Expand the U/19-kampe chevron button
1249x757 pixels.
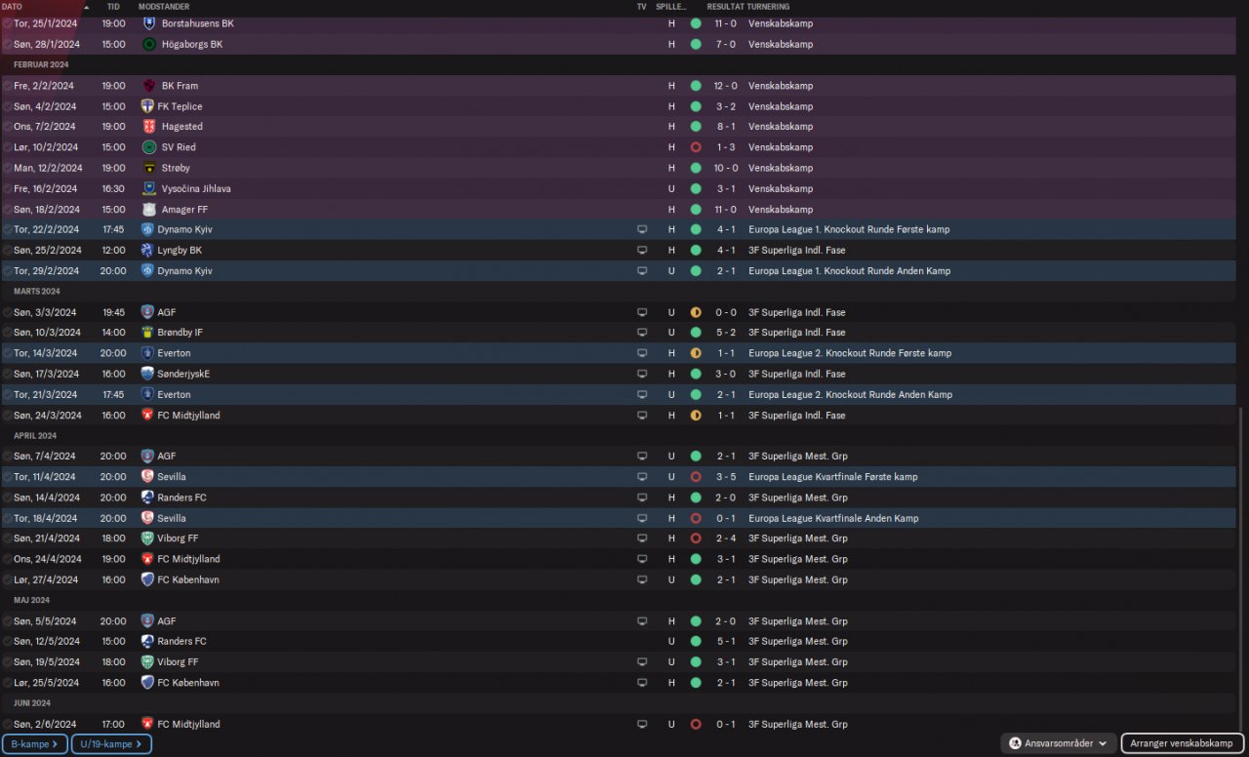coord(111,744)
